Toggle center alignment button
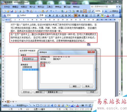Viewport: 127px width, 112px height. click(x=79, y=15)
